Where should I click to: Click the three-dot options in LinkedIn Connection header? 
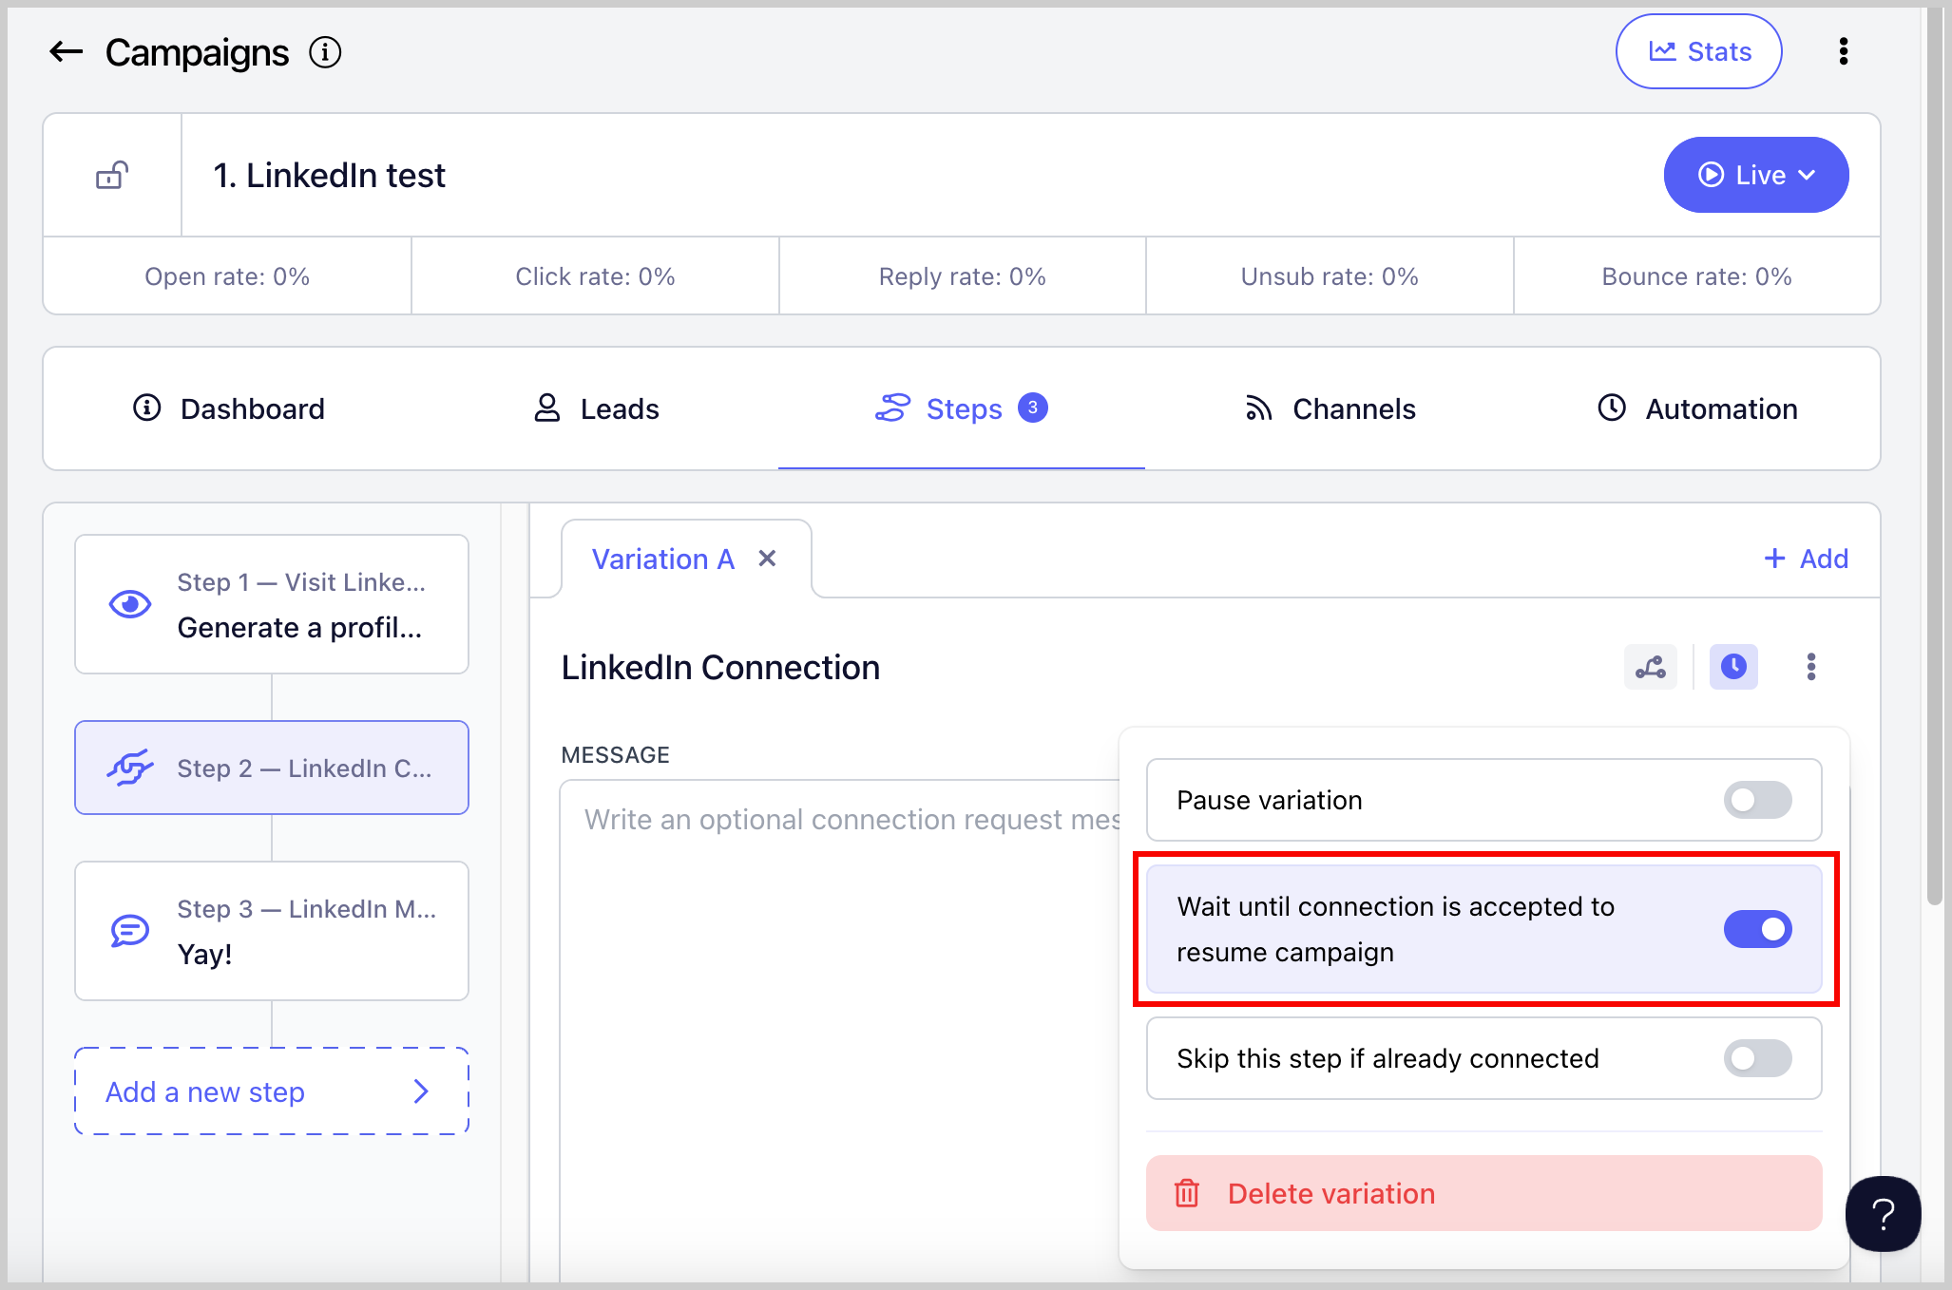(1810, 667)
